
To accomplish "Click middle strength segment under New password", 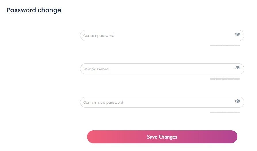I will (225, 79).
